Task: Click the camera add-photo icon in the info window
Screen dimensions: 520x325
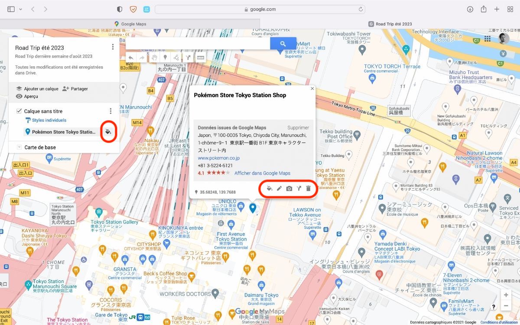Action: [289, 188]
